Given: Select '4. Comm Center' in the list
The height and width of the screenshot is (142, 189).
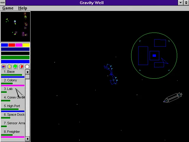Looking at the screenshot, I should pos(13,99).
